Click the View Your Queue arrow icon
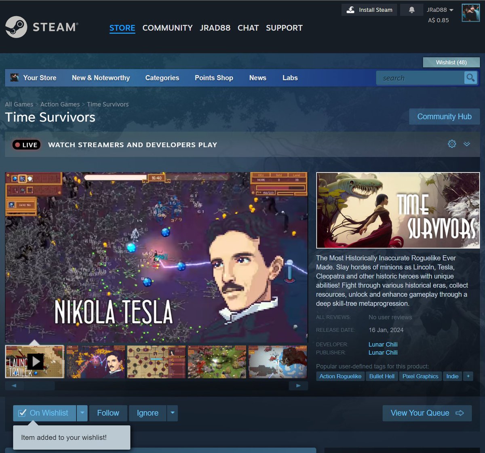 click(460, 413)
